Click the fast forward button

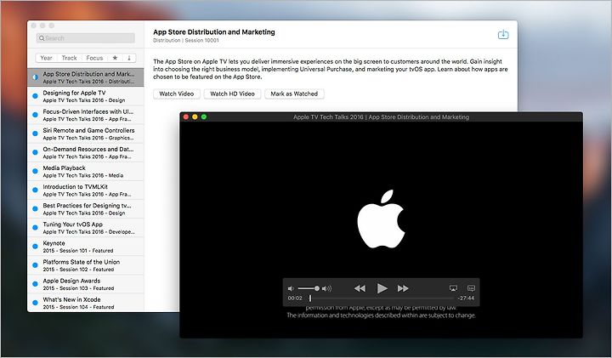[403, 288]
